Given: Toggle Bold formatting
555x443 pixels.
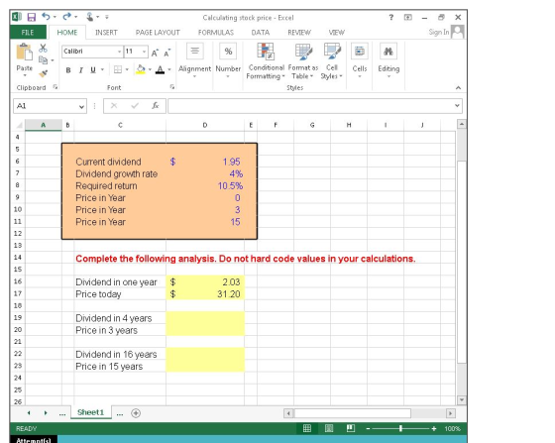Looking at the screenshot, I should tap(68, 70).
